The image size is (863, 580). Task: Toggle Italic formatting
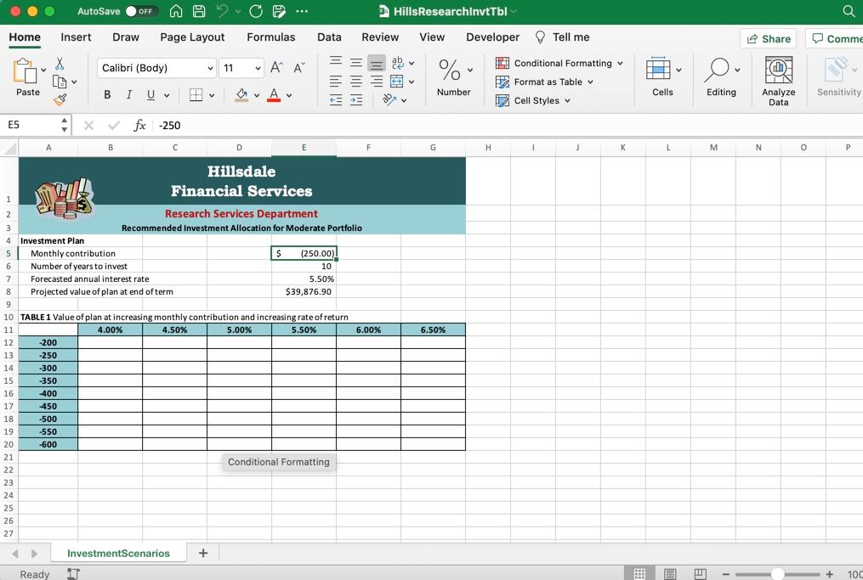129,95
